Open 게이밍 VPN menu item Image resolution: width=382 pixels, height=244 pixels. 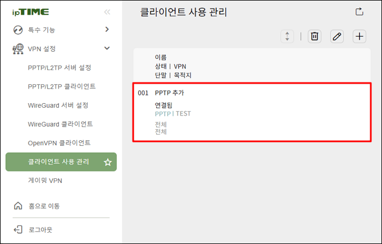coord(45,181)
